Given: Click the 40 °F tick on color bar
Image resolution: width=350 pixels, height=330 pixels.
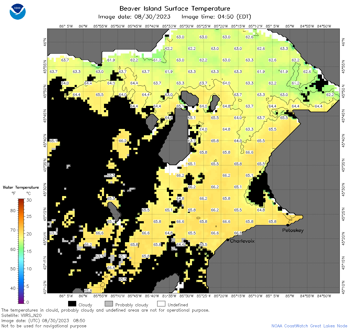Looking at the screenshot, I should pos(13,288).
